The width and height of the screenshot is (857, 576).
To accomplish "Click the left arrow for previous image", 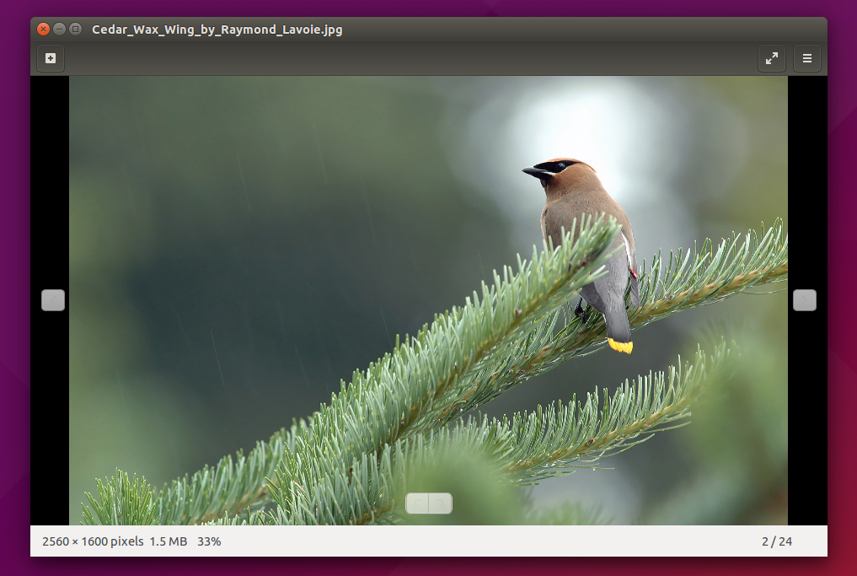I will 52,299.
